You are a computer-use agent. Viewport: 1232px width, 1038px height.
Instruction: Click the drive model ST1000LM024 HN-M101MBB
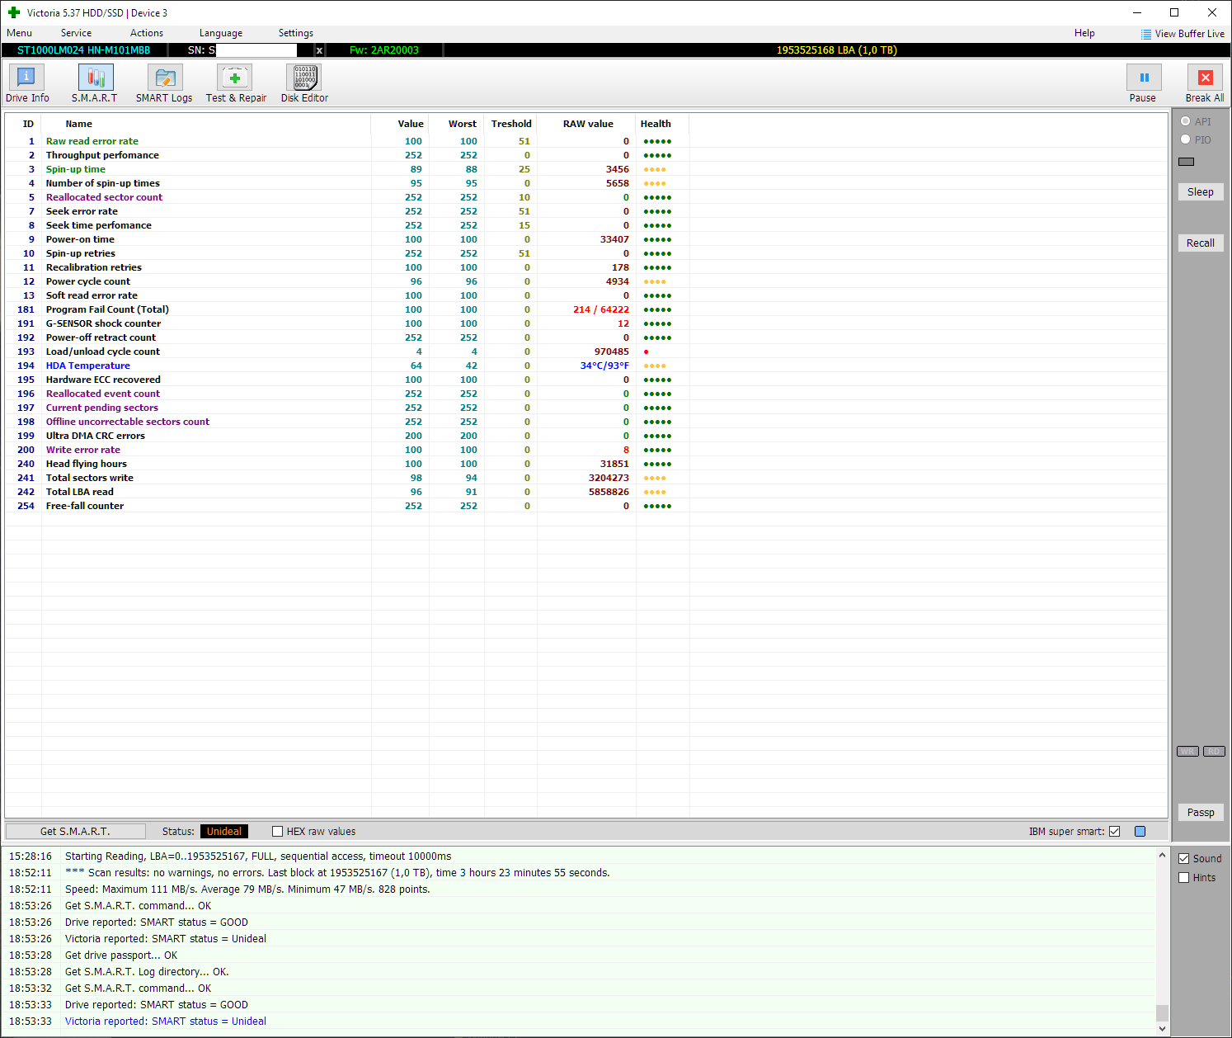pyautogui.click(x=83, y=50)
